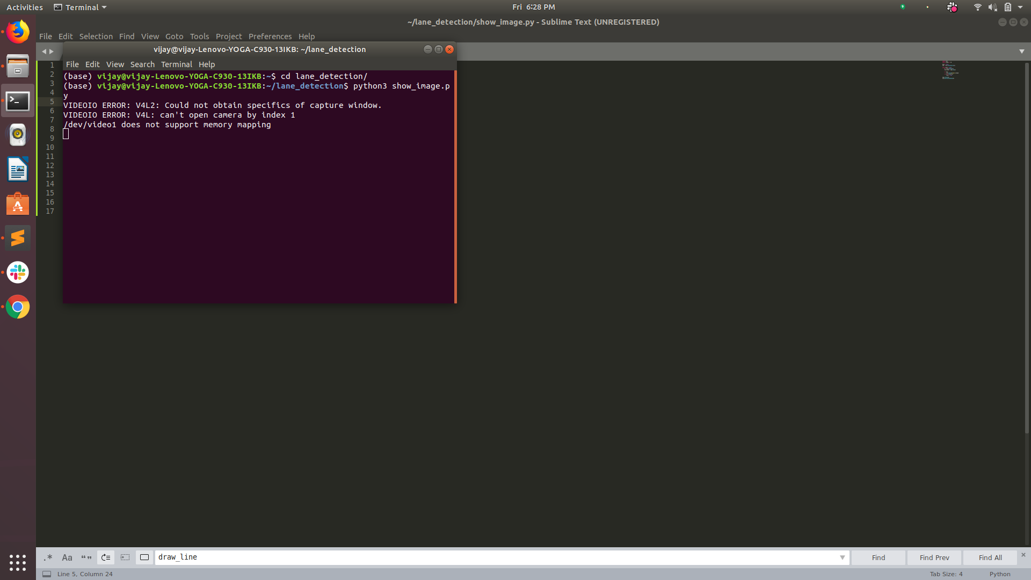
Task: Open Sublime Text Goto menu
Action: [x=174, y=37]
